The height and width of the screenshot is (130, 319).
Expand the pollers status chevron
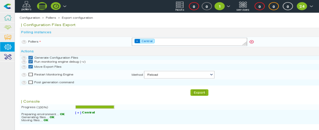point(65,6)
